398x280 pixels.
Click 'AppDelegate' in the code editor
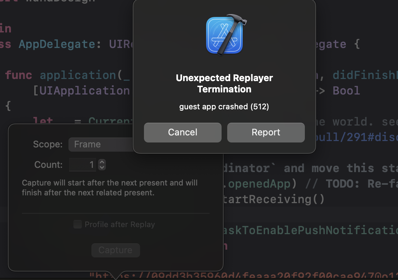pyautogui.click(x=56, y=44)
